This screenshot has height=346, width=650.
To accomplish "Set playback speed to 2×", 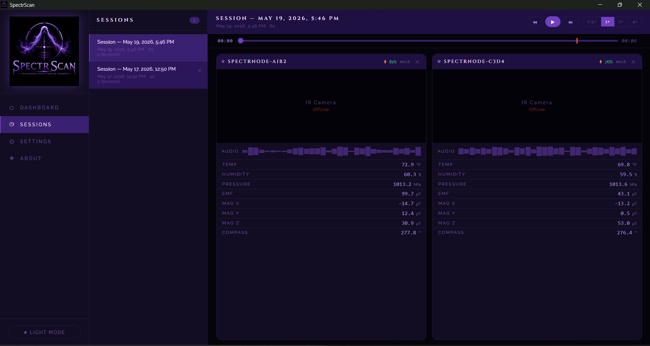I will 621,22.
